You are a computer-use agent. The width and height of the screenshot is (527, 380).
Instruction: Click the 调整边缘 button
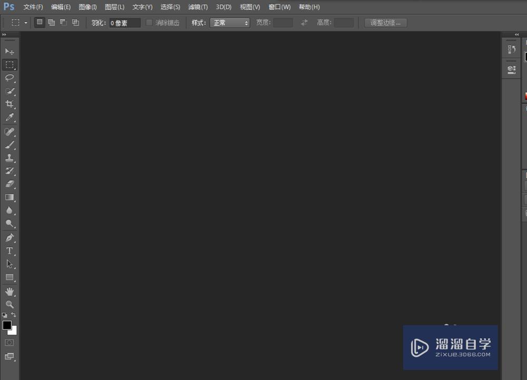[x=385, y=23]
